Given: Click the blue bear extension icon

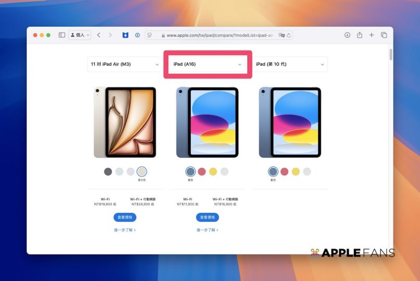Looking at the screenshot, I should 125,35.
